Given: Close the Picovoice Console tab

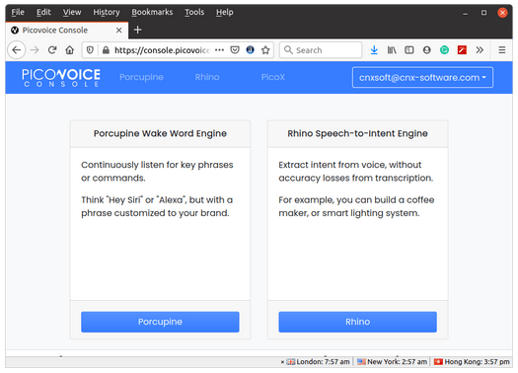Looking at the screenshot, I should pyautogui.click(x=119, y=30).
